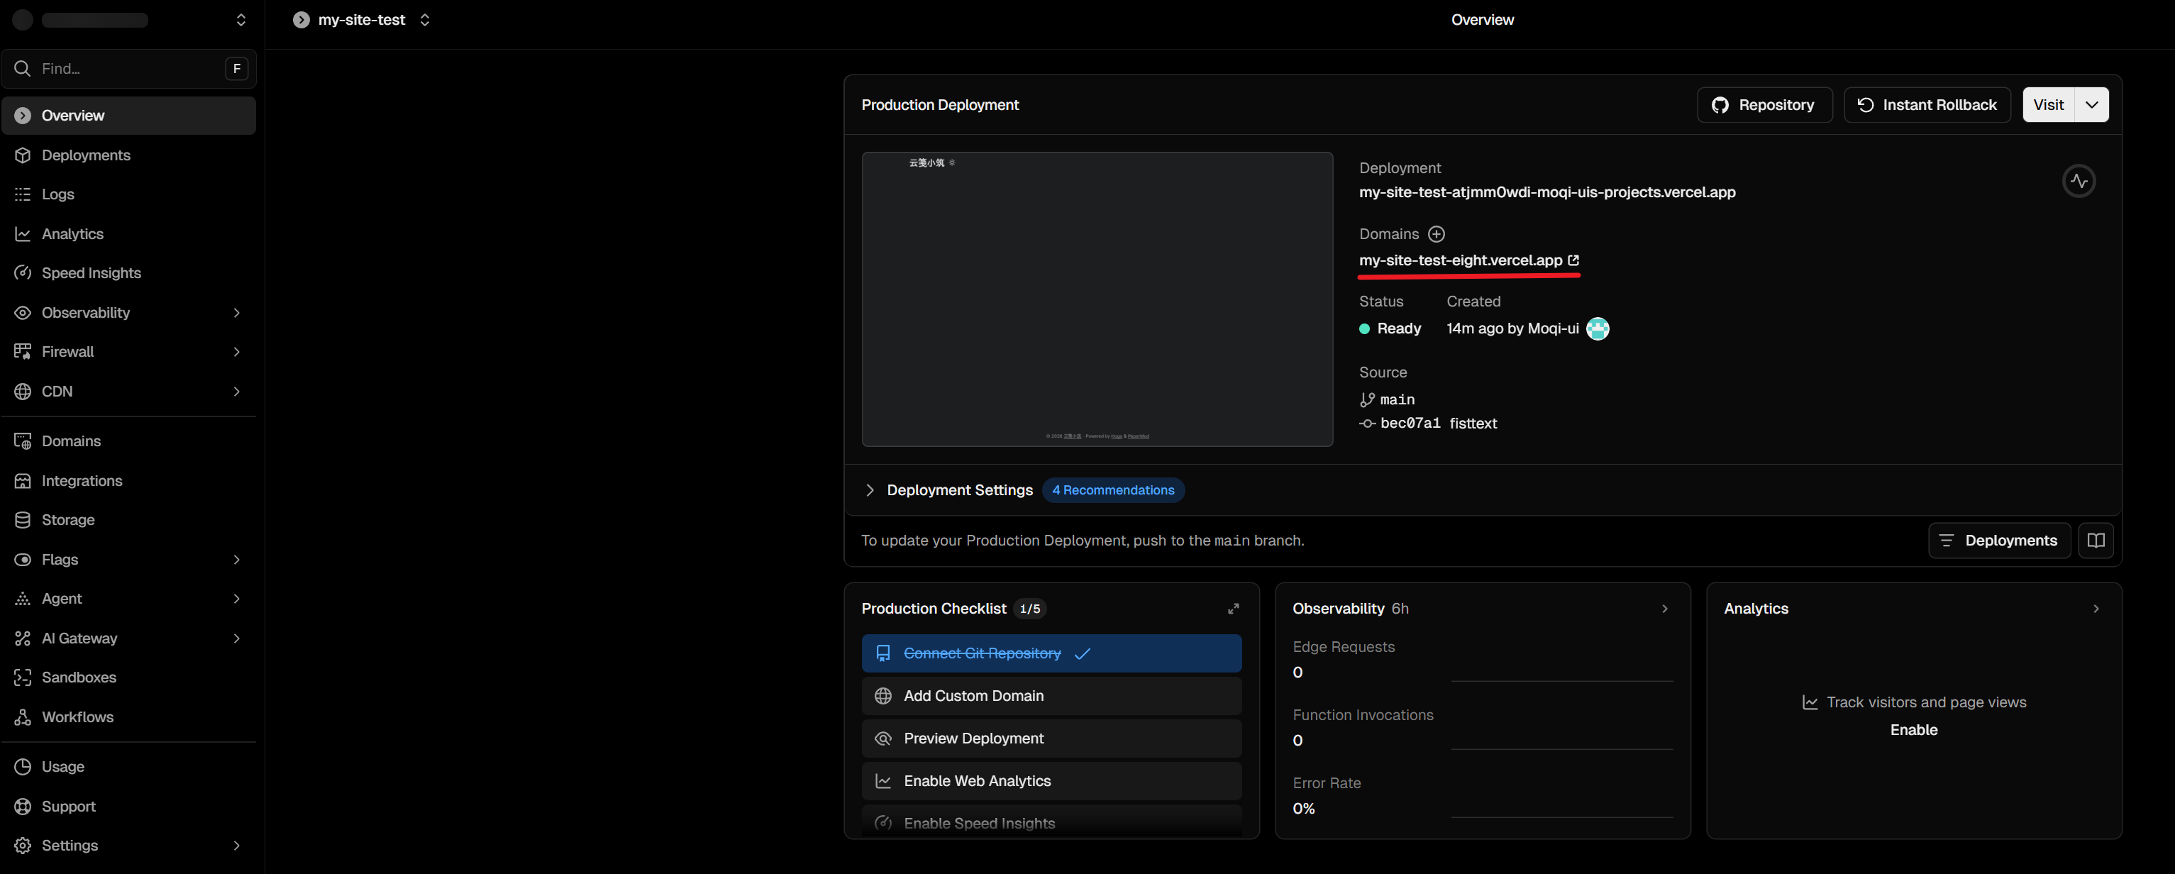Click the Settings gear icon
This screenshot has width=2175, height=874.
click(23, 846)
